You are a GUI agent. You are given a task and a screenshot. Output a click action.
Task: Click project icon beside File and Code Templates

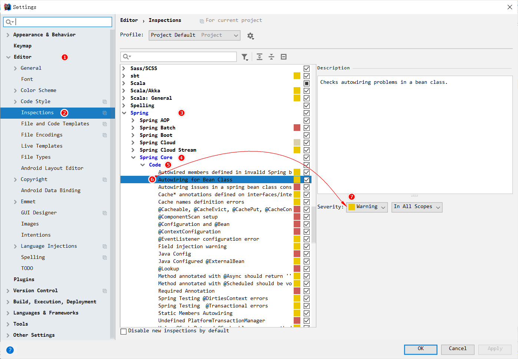(105, 124)
